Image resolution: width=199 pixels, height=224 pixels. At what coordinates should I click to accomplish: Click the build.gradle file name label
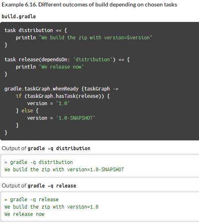(x=19, y=17)
